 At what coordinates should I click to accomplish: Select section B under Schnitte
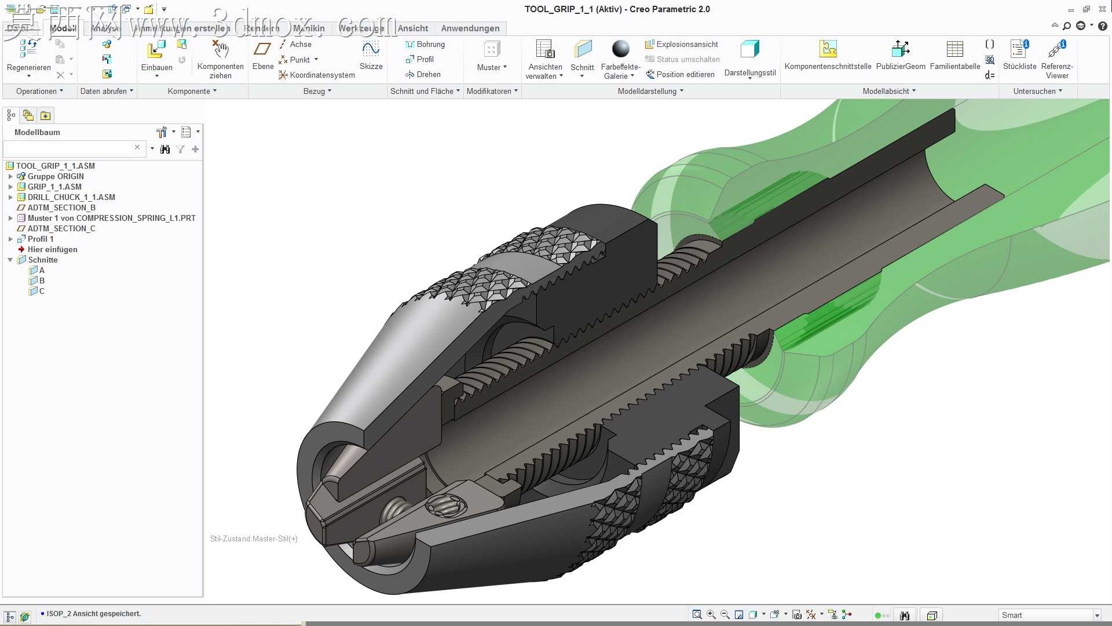[x=38, y=281]
